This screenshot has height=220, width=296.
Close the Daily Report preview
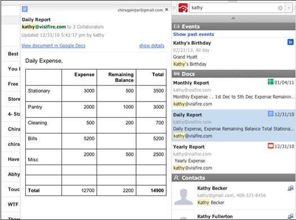[167, 10]
